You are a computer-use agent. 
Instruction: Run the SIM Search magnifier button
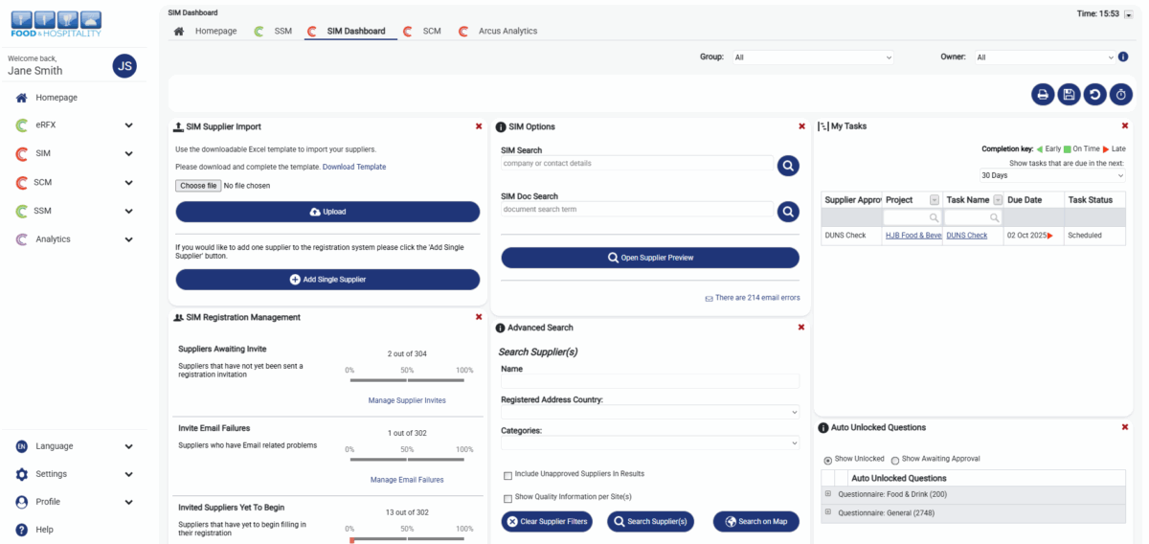[788, 166]
